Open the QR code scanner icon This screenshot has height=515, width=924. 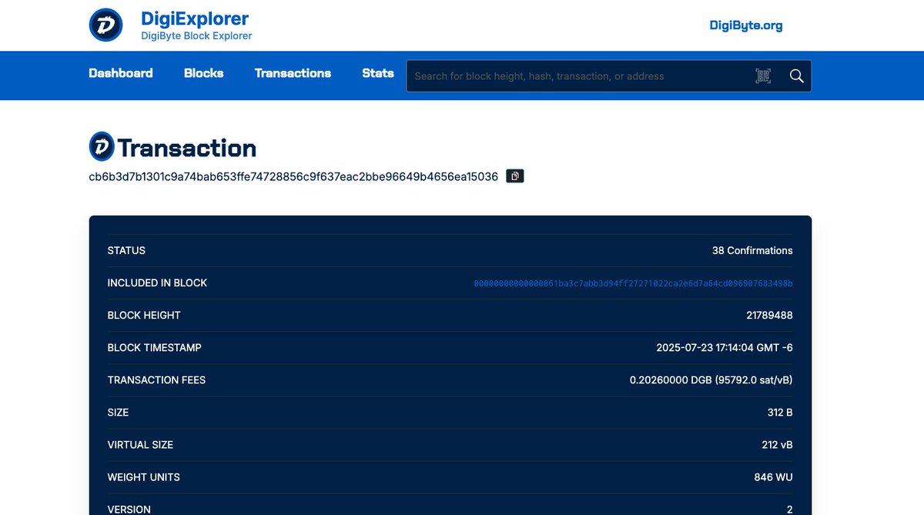click(763, 75)
